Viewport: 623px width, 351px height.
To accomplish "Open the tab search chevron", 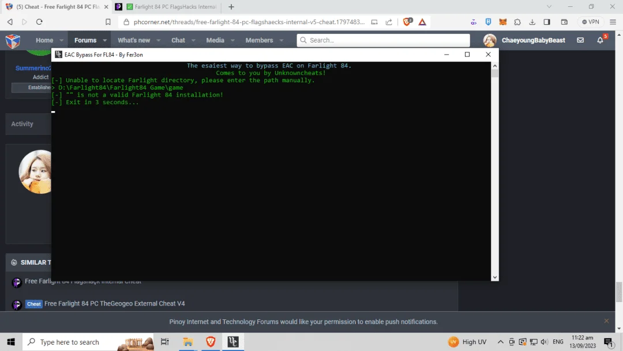I will tap(549, 7).
